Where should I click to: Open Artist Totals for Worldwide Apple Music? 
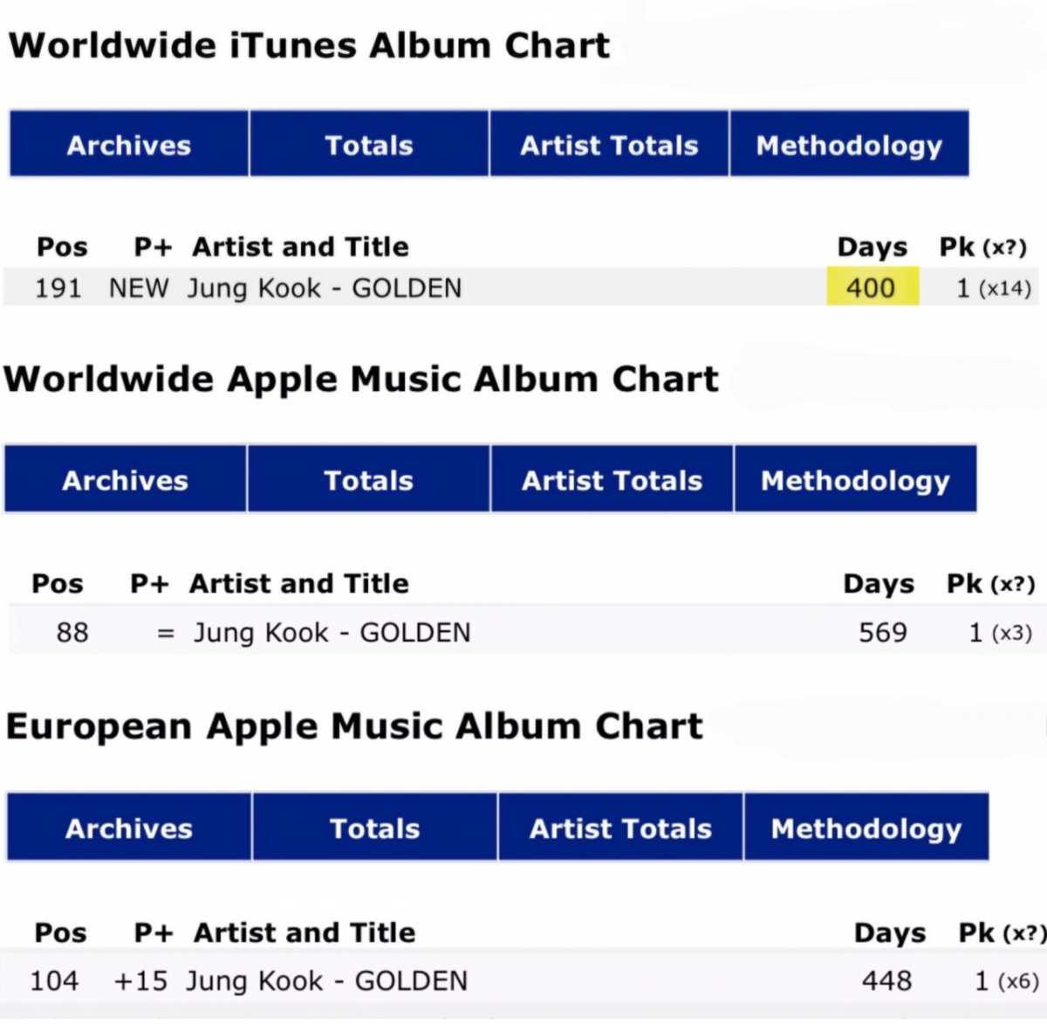click(612, 480)
